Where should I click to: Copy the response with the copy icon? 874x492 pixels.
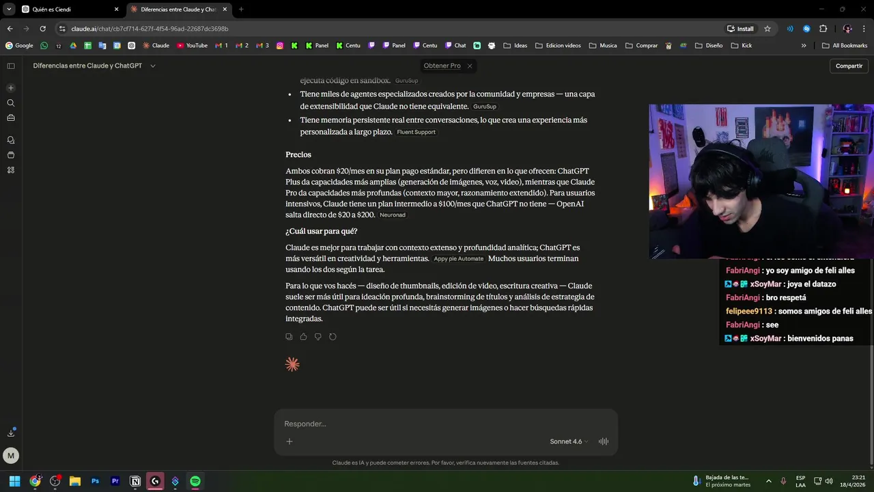click(289, 337)
